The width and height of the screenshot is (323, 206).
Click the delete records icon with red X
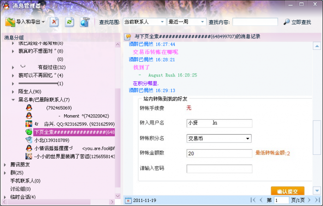pyautogui.click(x=54, y=22)
